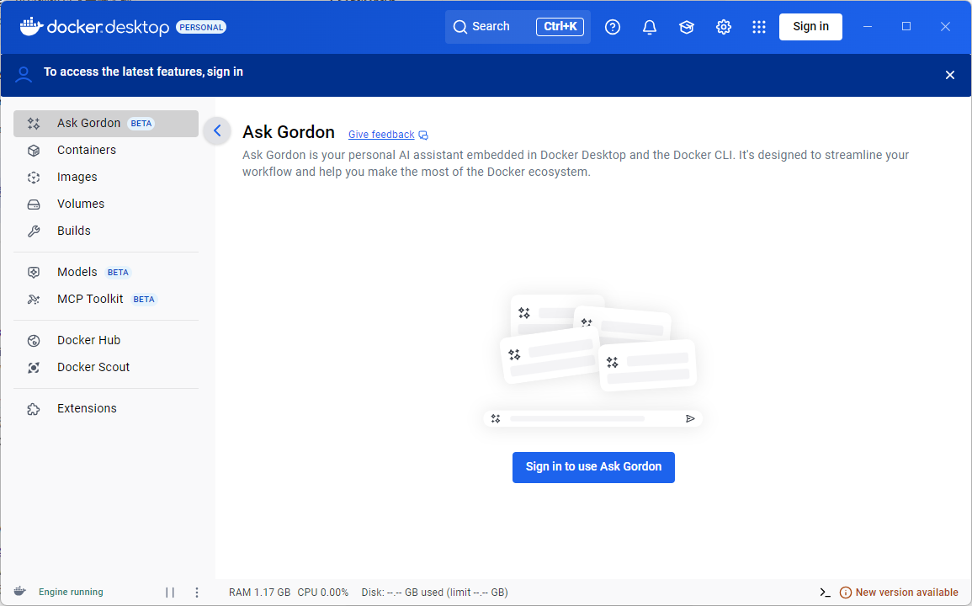
Task: Open Extensions via its puzzle piece icon
Action: pos(33,408)
